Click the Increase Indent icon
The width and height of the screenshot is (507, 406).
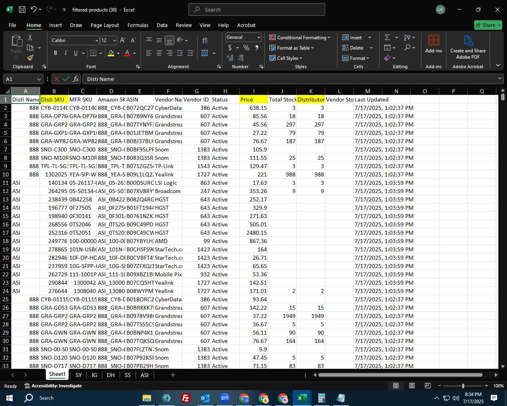[x=190, y=53]
